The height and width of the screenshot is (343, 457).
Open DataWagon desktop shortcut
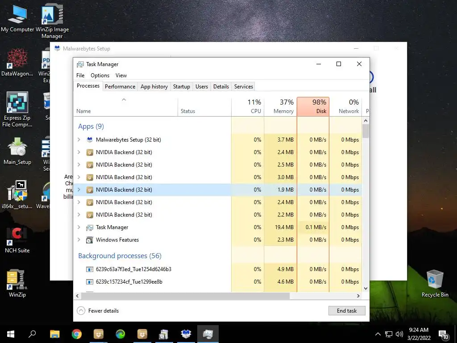pyautogui.click(x=17, y=62)
